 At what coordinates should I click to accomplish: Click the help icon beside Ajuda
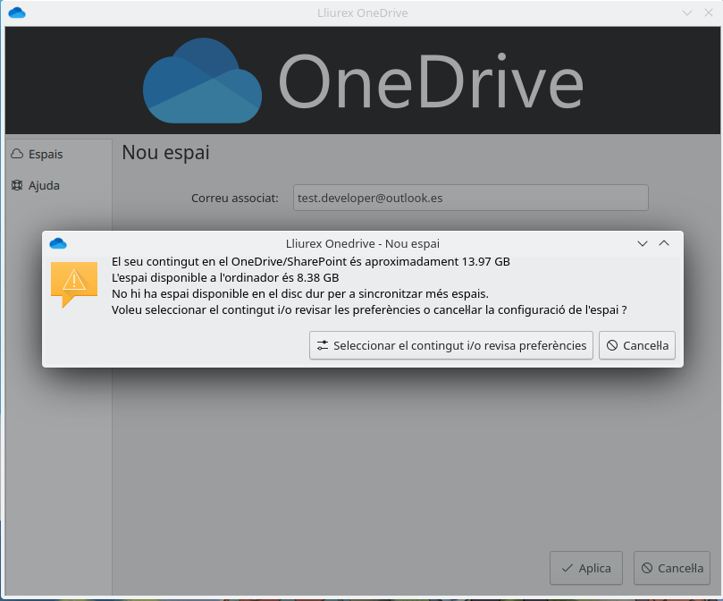pyautogui.click(x=16, y=185)
